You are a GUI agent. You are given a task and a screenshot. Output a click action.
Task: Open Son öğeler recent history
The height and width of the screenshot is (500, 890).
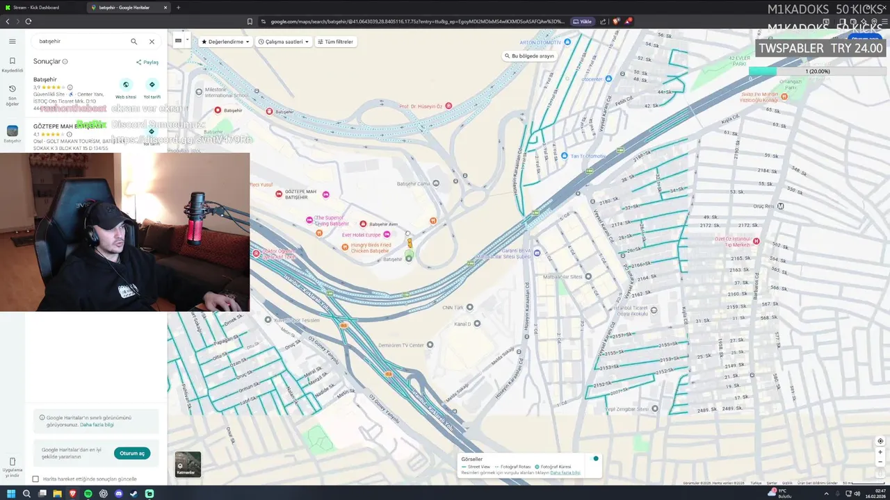[12, 95]
